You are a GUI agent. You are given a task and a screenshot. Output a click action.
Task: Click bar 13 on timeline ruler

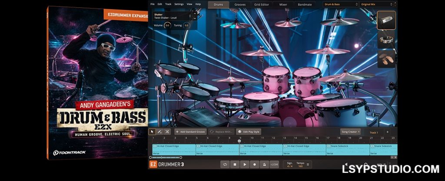284,138
